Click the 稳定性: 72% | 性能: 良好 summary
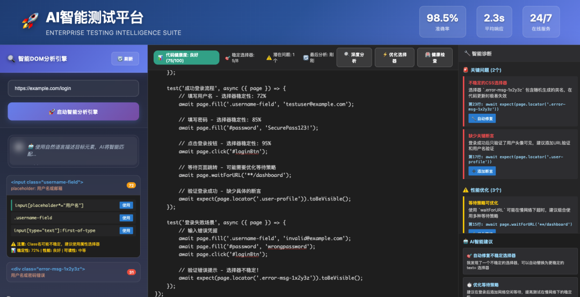 coord(48,250)
